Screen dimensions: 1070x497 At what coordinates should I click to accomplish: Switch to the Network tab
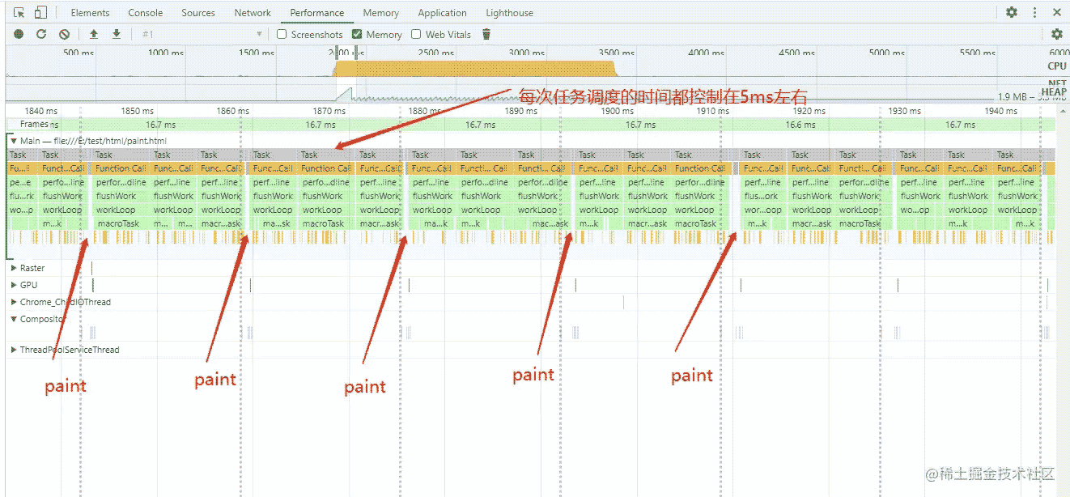(x=253, y=13)
